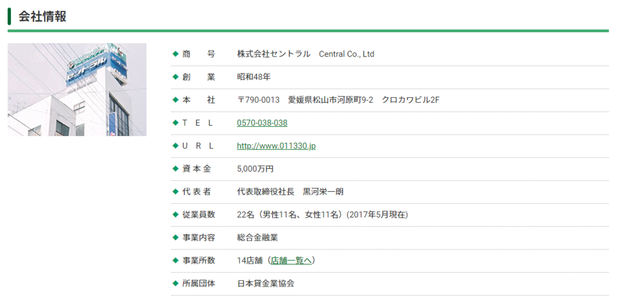Click the 資本金 row label

click(196, 169)
